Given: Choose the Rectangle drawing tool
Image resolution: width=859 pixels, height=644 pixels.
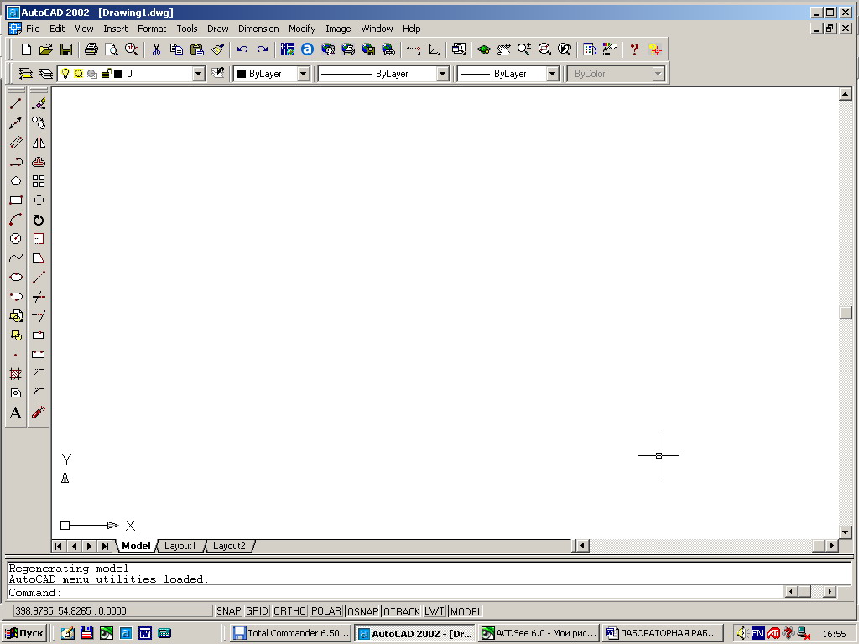Looking at the screenshot, I should click(15, 200).
